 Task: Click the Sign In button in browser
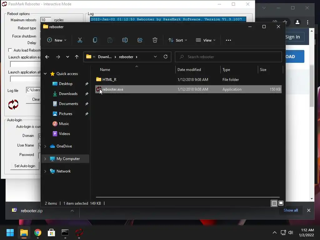click(295, 37)
